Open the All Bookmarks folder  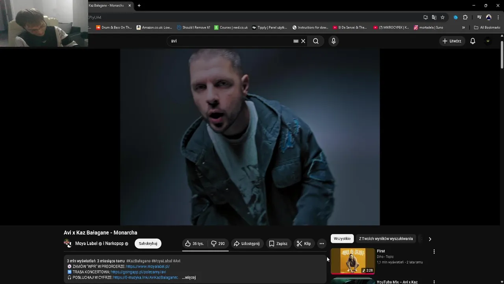pos(487,28)
